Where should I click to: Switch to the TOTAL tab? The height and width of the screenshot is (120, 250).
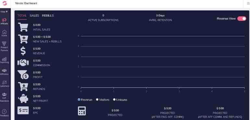point(22,16)
